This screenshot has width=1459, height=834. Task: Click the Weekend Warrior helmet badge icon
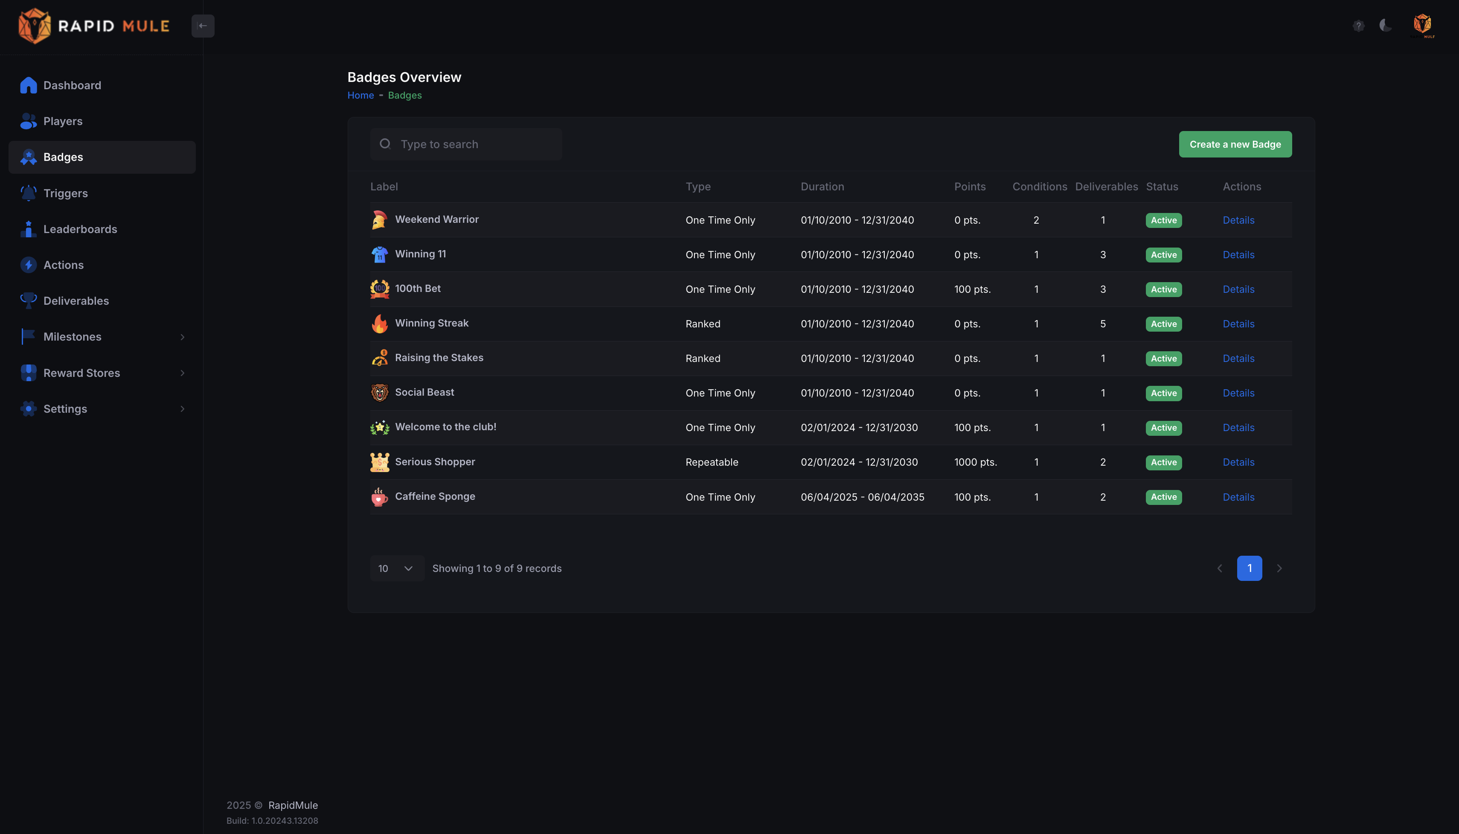coord(380,220)
